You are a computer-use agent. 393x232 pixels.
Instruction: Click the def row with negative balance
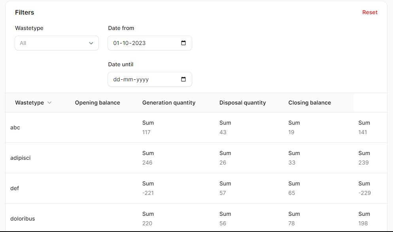tap(15, 188)
